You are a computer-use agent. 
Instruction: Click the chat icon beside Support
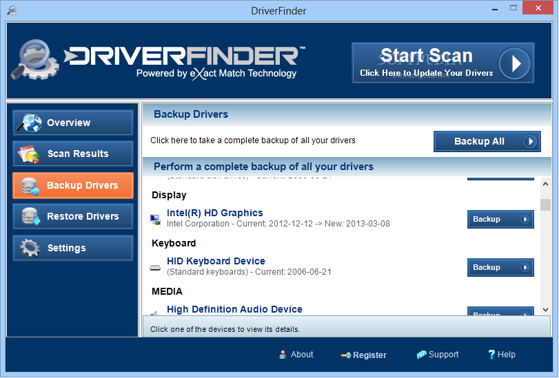421,355
